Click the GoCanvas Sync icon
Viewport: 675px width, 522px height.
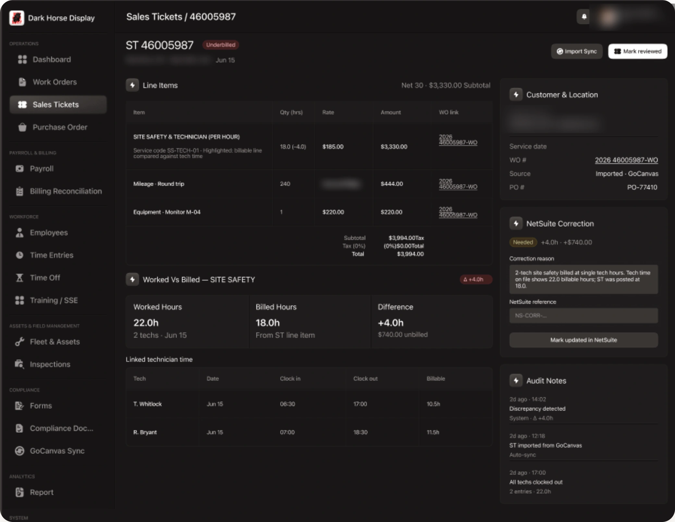[19, 451]
